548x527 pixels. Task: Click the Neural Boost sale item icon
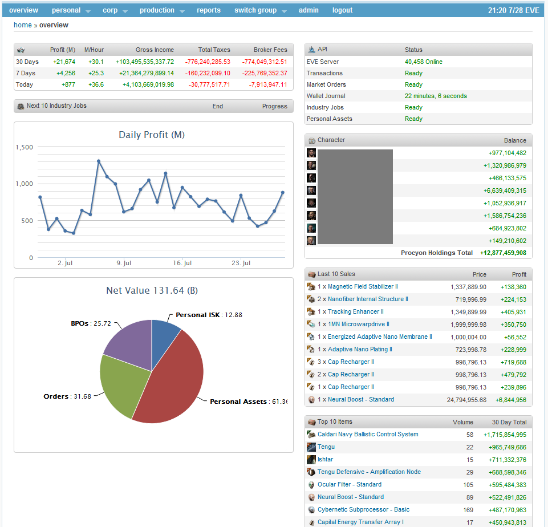click(x=311, y=400)
